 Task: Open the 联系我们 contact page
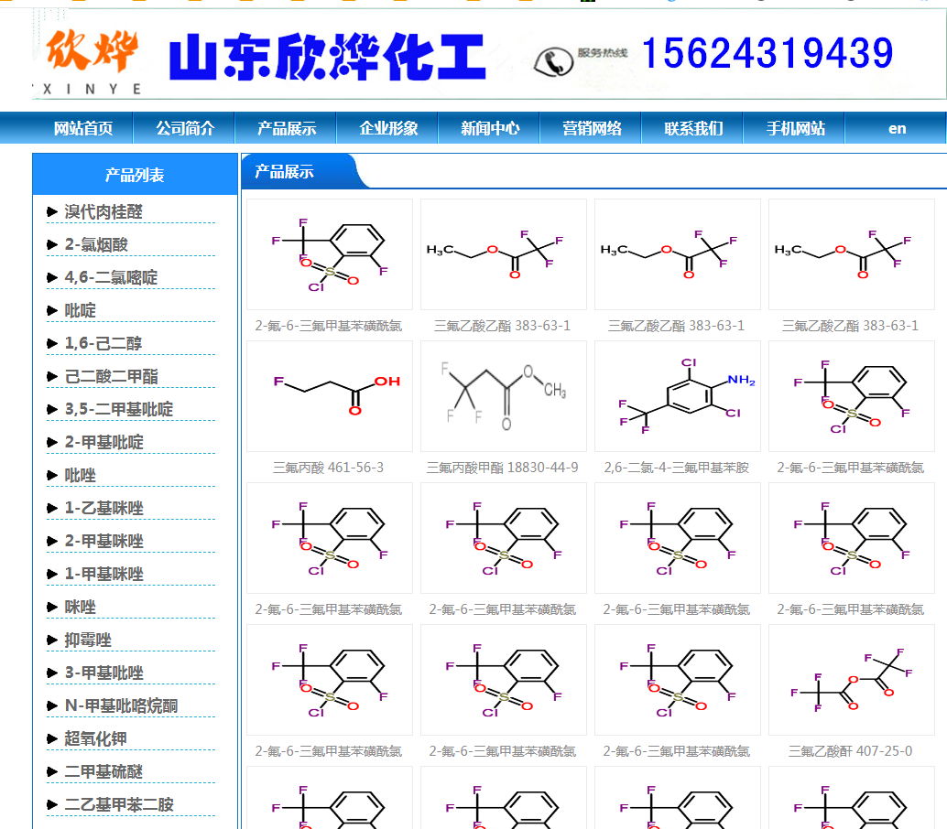click(x=693, y=129)
